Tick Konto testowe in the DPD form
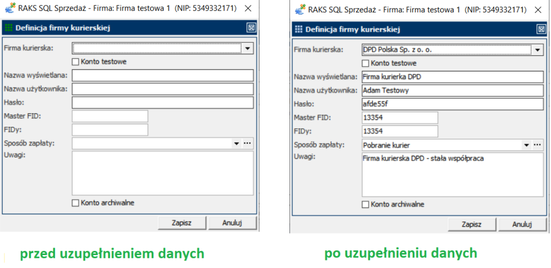The image size is (551, 268). (365, 63)
